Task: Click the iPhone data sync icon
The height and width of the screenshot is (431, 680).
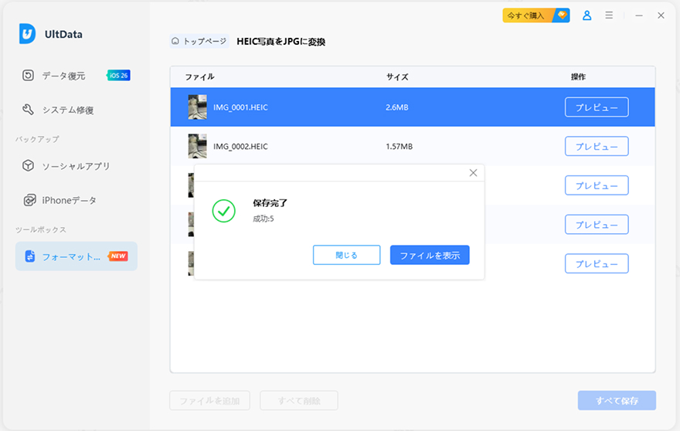Action: 29,200
